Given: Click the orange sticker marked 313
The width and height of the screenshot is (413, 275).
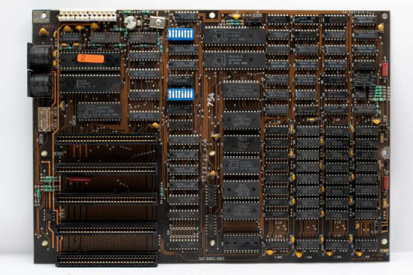Looking at the screenshot, I should coord(91,59).
